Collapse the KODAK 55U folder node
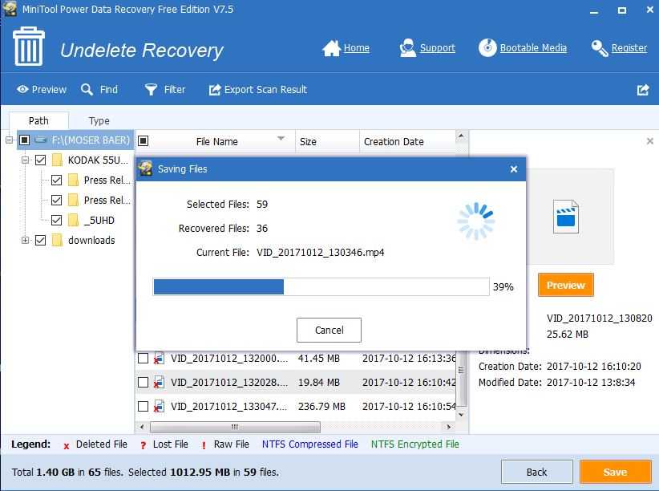The width and height of the screenshot is (659, 491). 25,160
